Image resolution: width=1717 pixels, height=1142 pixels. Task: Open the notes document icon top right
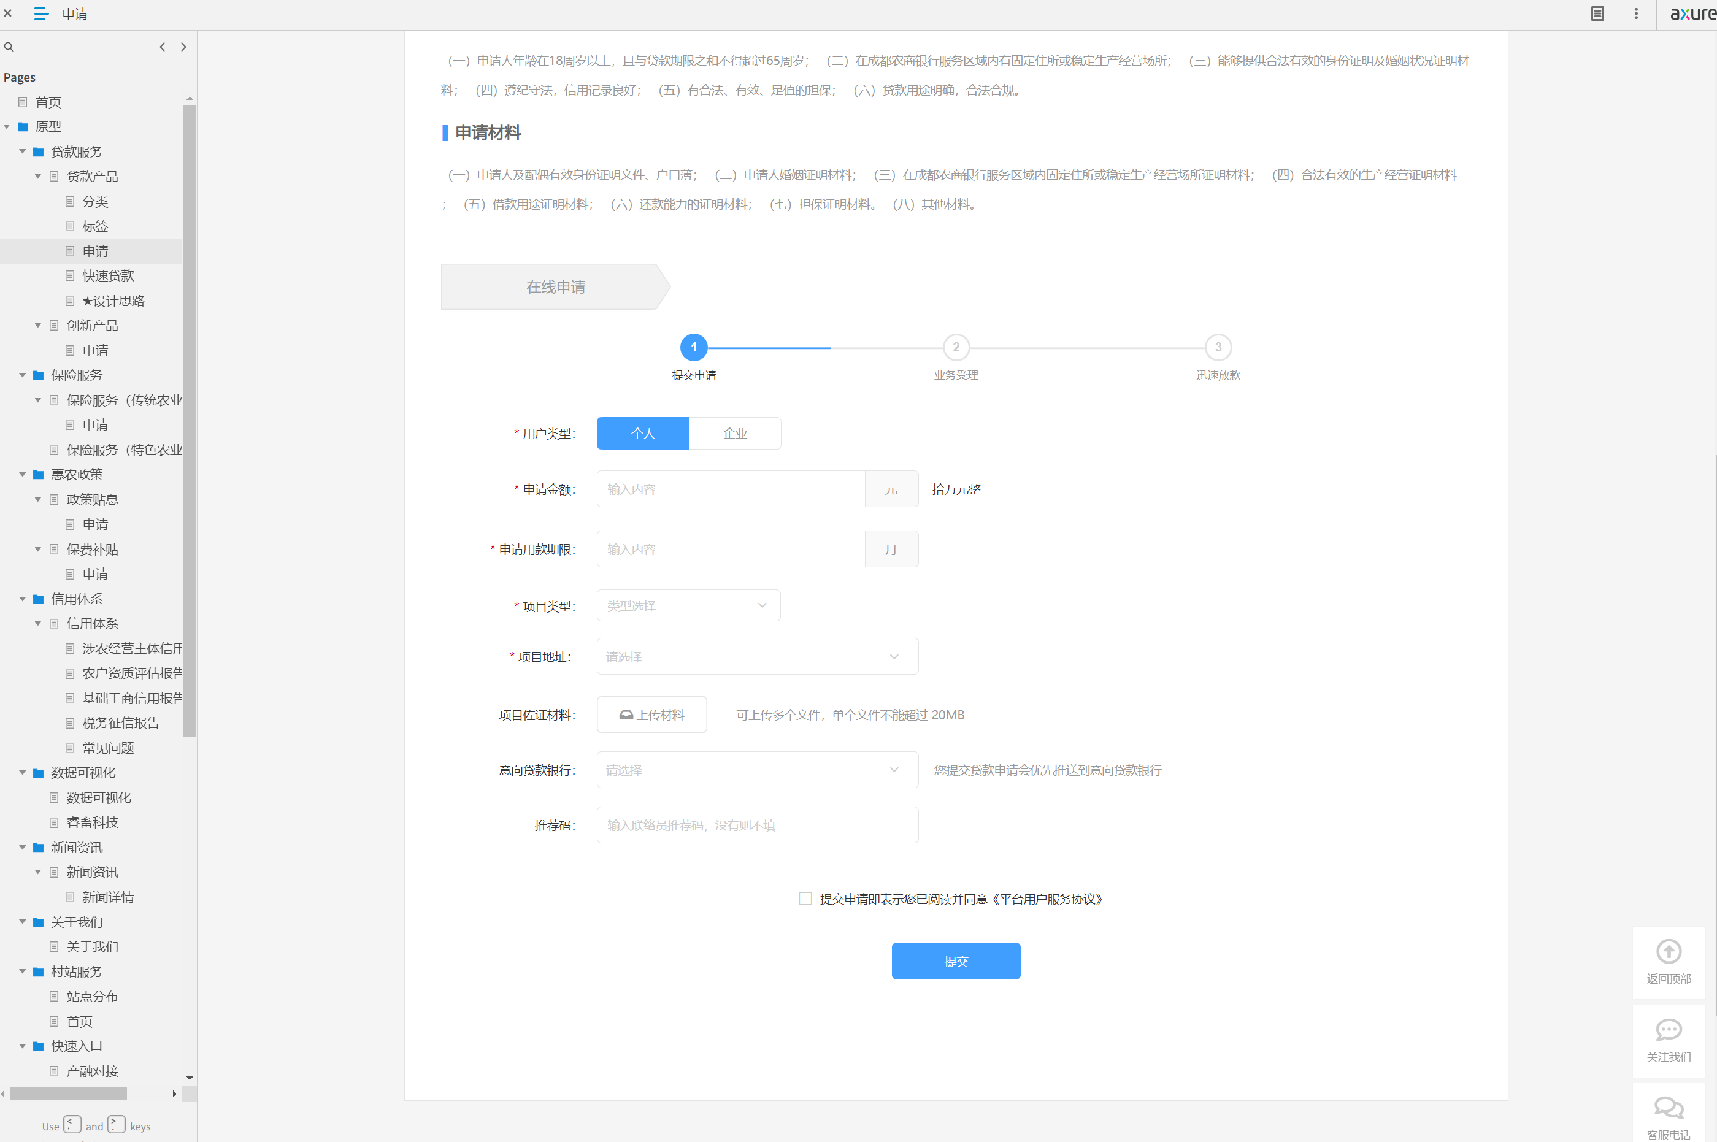pyautogui.click(x=1597, y=14)
